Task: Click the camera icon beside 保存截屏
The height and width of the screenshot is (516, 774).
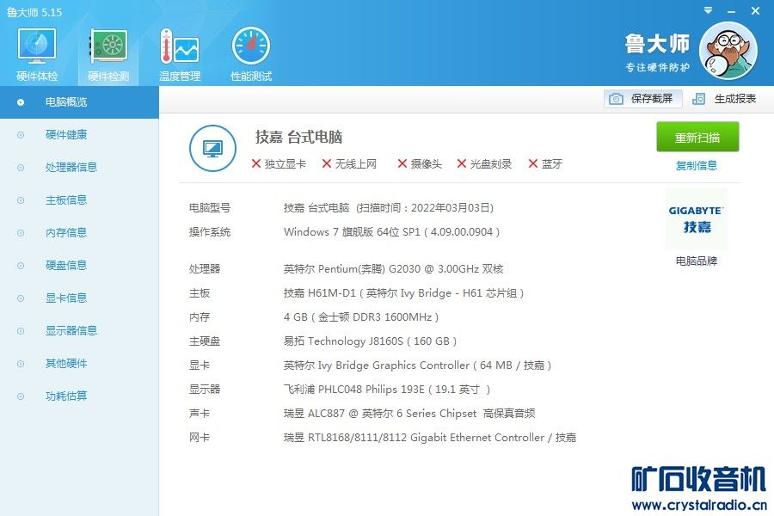Action: (616, 99)
